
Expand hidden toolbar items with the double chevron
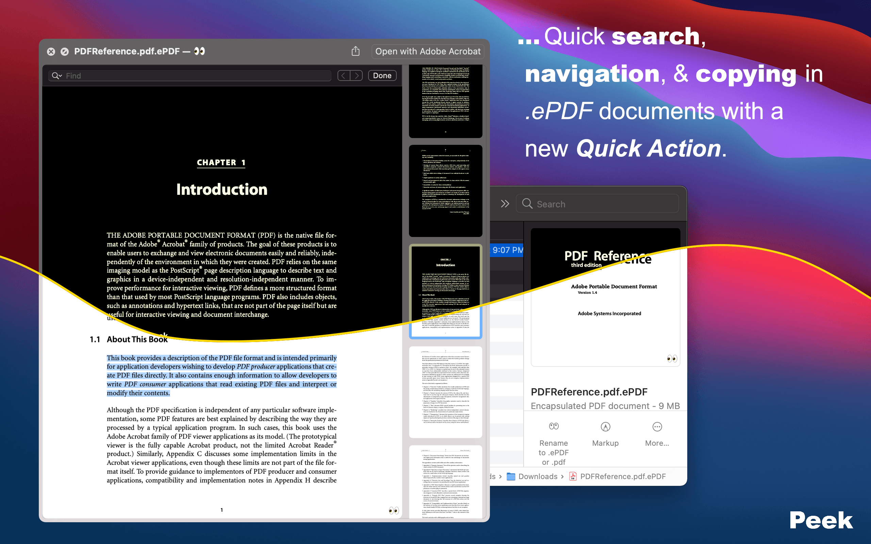point(505,204)
